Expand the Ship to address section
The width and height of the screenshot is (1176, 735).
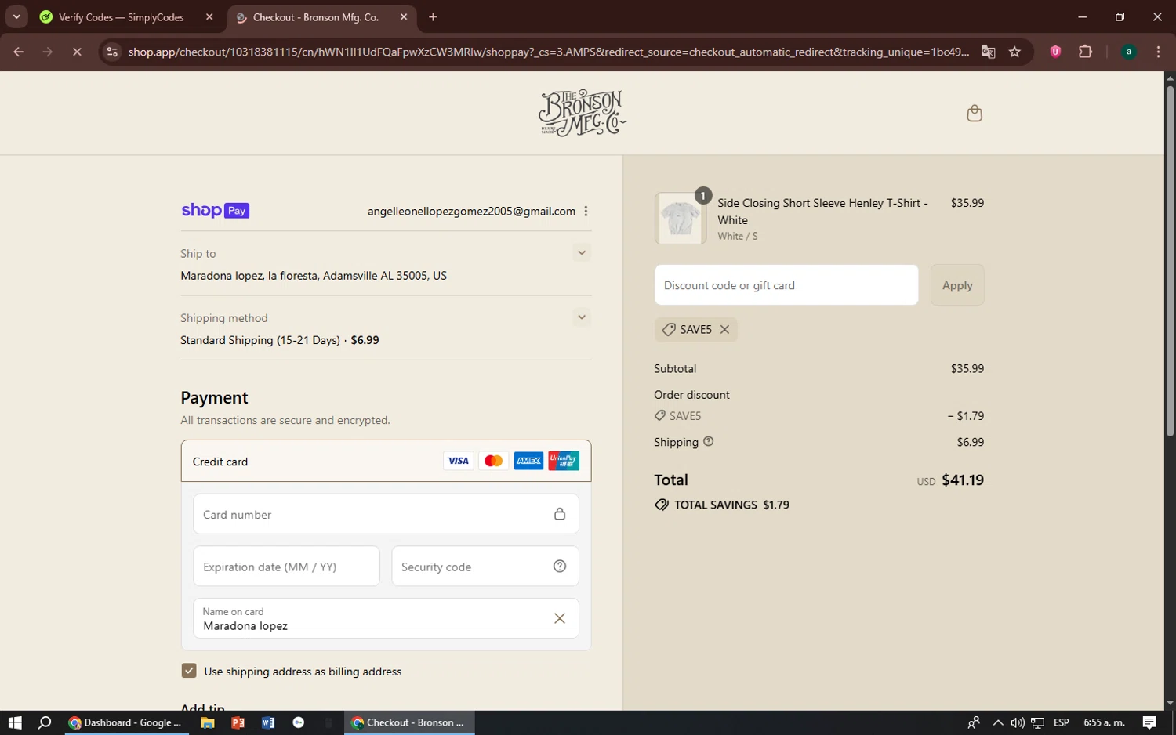click(581, 252)
